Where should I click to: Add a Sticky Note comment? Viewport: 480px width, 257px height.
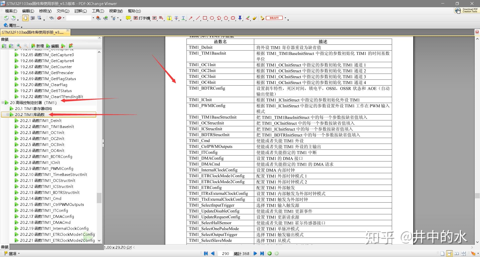point(128,18)
